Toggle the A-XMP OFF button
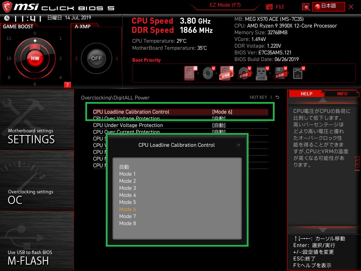The image size is (361, 271). [x=96, y=58]
